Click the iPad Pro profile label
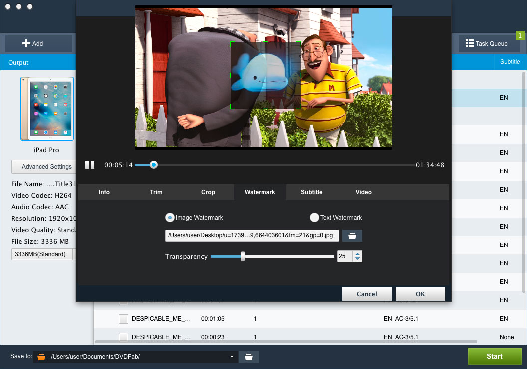The width and height of the screenshot is (527, 369). point(46,150)
